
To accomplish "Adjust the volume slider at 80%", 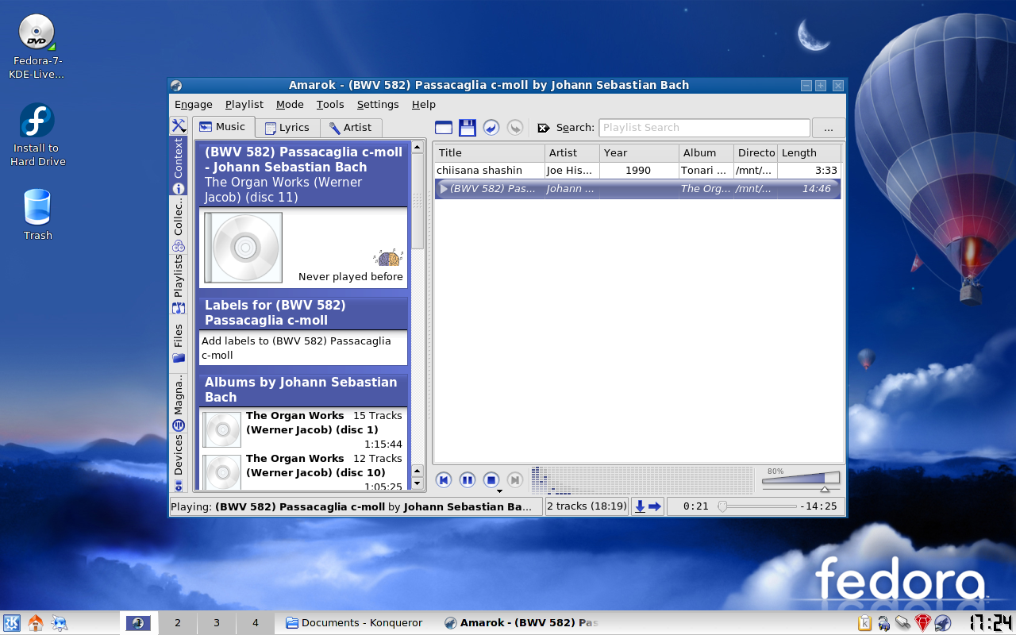I will [x=800, y=479].
